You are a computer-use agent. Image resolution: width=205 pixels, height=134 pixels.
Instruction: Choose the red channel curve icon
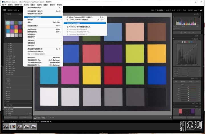coord(187,42)
